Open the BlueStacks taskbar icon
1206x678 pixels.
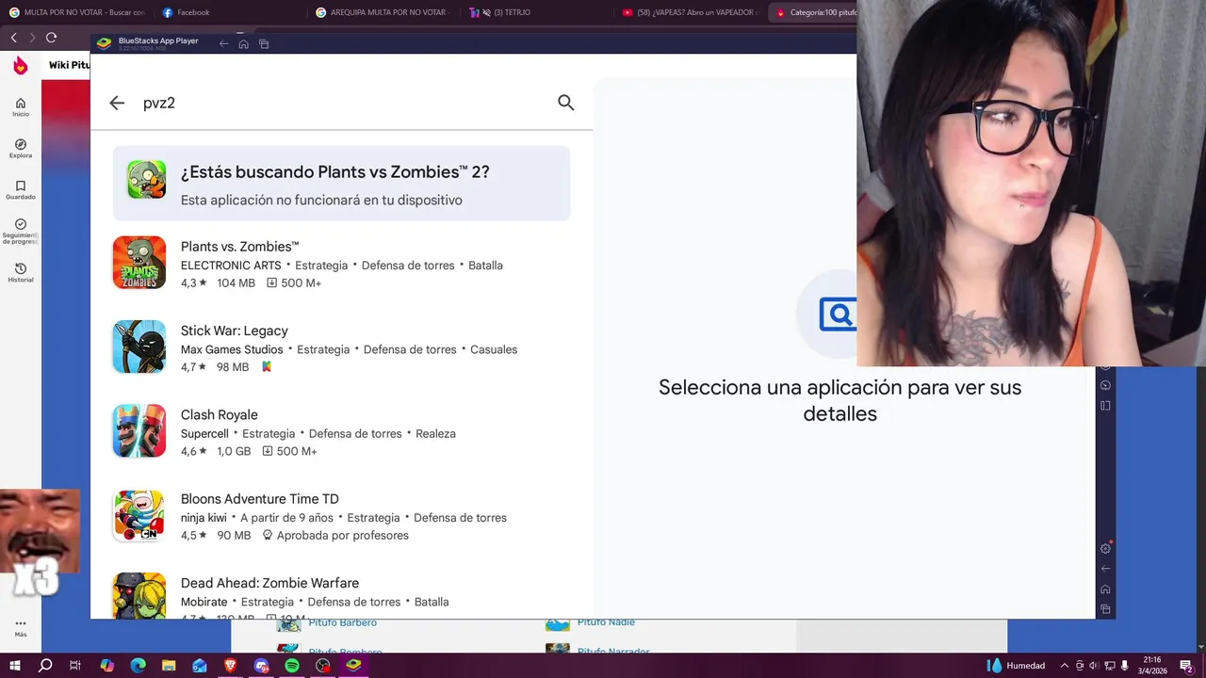353,666
